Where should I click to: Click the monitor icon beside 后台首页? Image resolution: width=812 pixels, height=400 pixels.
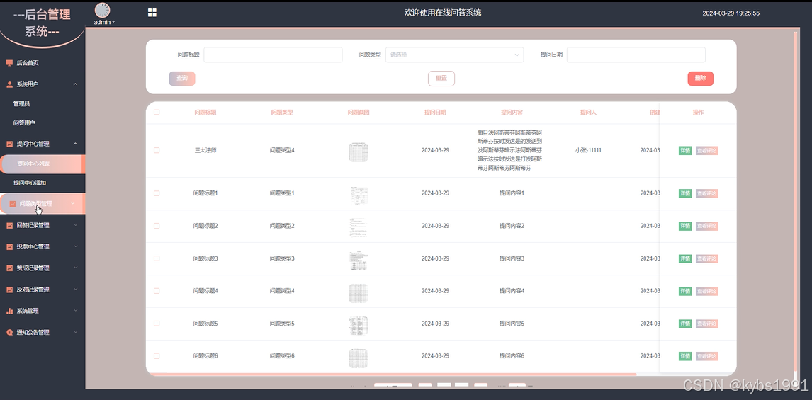(9, 63)
